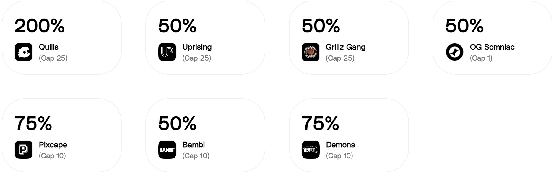Click the 75% value above Pixcape
Image resolution: width=559 pixels, height=183 pixels.
33,123
